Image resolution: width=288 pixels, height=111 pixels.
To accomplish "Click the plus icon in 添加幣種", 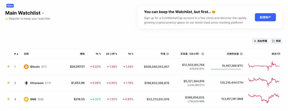I will 255,41.
